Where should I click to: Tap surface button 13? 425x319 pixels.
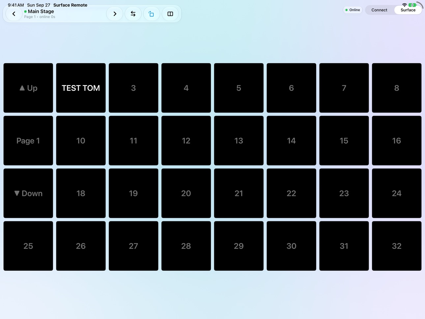click(239, 141)
